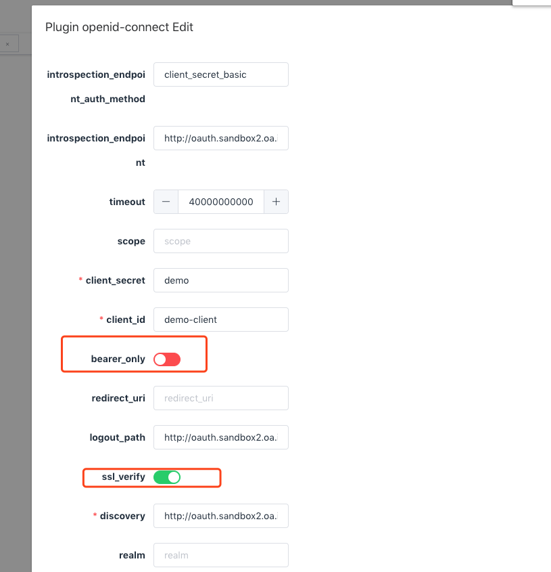Click the Plugin openid-connect Edit title
Image resolution: width=551 pixels, height=572 pixels.
(x=119, y=27)
